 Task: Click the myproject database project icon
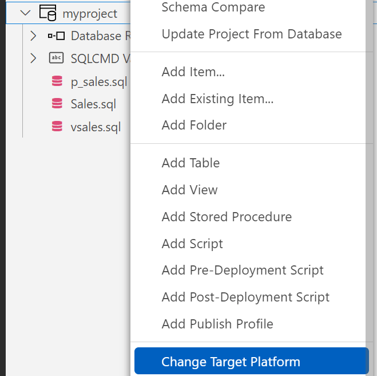[x=47, y=13]
